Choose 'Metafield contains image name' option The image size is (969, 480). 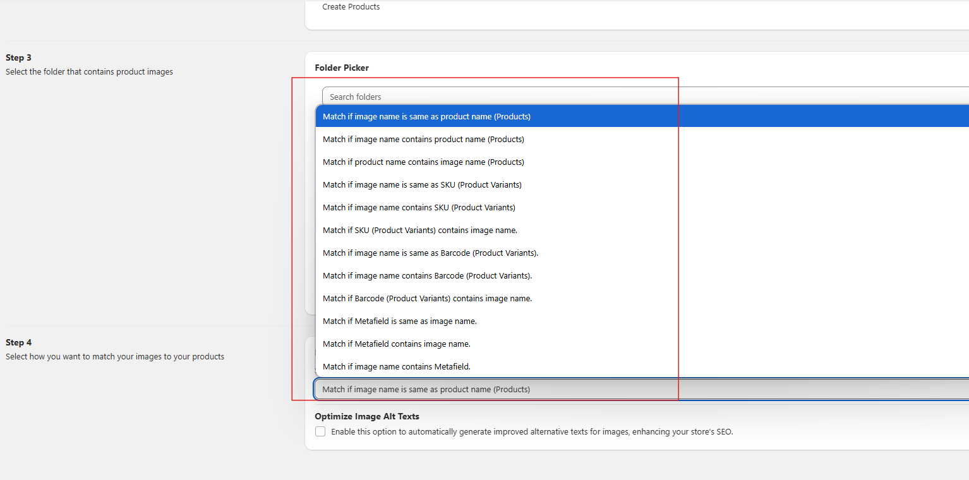tap(397, 344)
